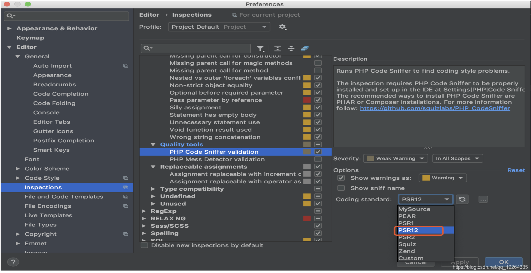Click the search icon in preferences search field
Image resolution: width=531 pixels, height=273 pixels.
[10, 16]
